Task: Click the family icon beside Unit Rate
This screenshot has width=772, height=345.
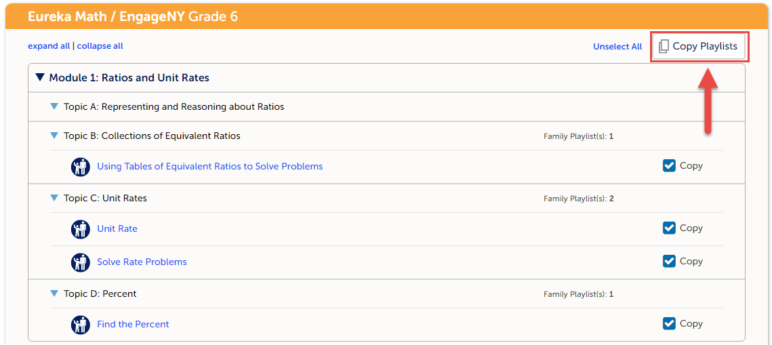Action: pos(80,229)
